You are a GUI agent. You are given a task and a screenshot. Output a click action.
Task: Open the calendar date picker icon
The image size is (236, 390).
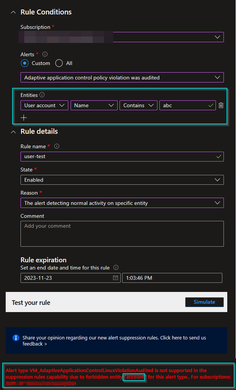[x=116, y=277]
